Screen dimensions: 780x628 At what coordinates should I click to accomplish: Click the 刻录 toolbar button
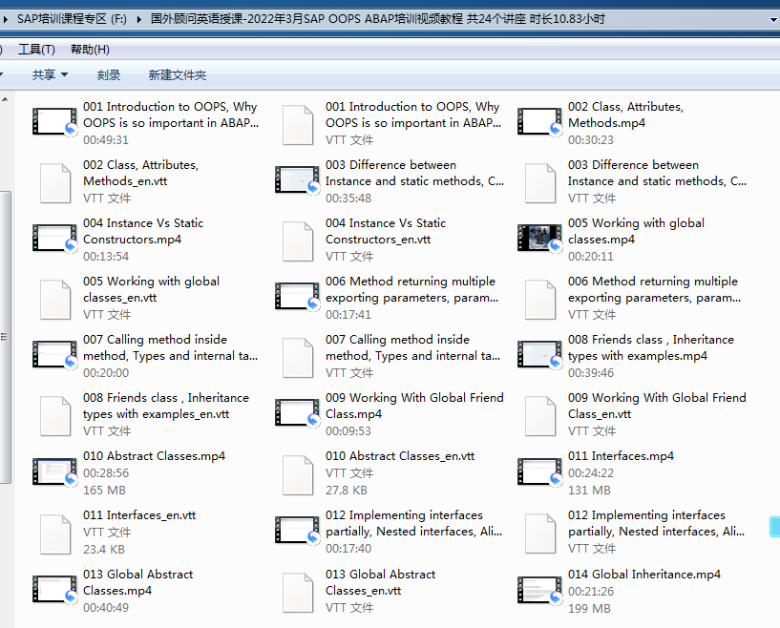109,75
